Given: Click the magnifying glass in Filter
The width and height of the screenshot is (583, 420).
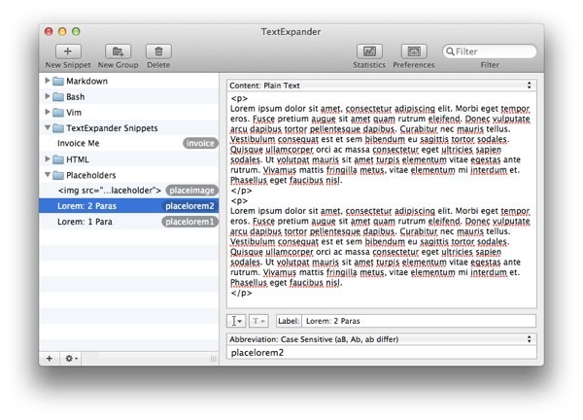Looking at the screenshot, I should 450,52.
